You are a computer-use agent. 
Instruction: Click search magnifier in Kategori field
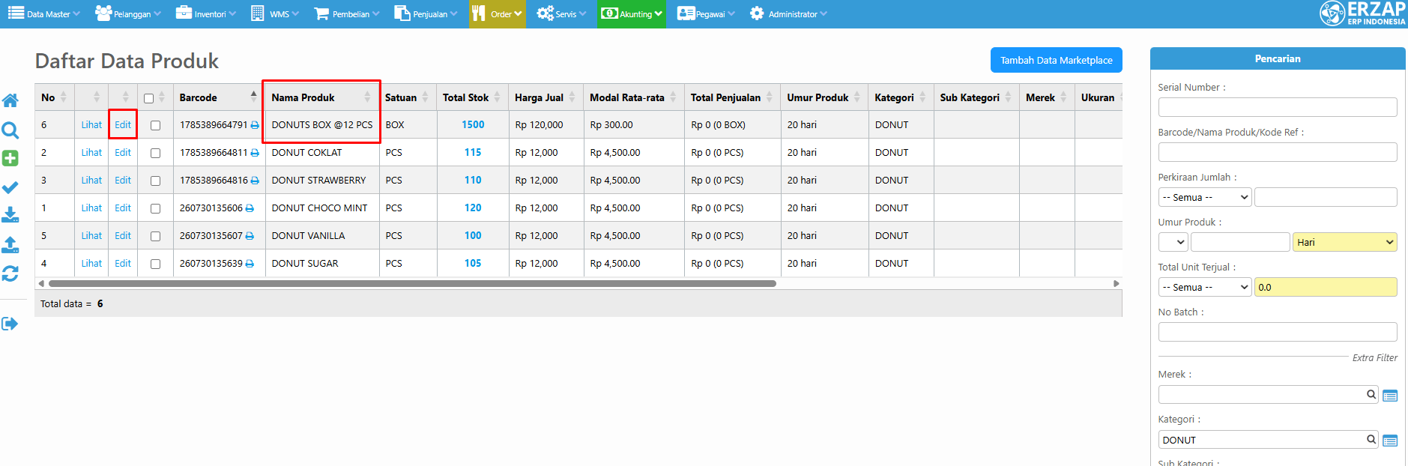[1371, 439]
